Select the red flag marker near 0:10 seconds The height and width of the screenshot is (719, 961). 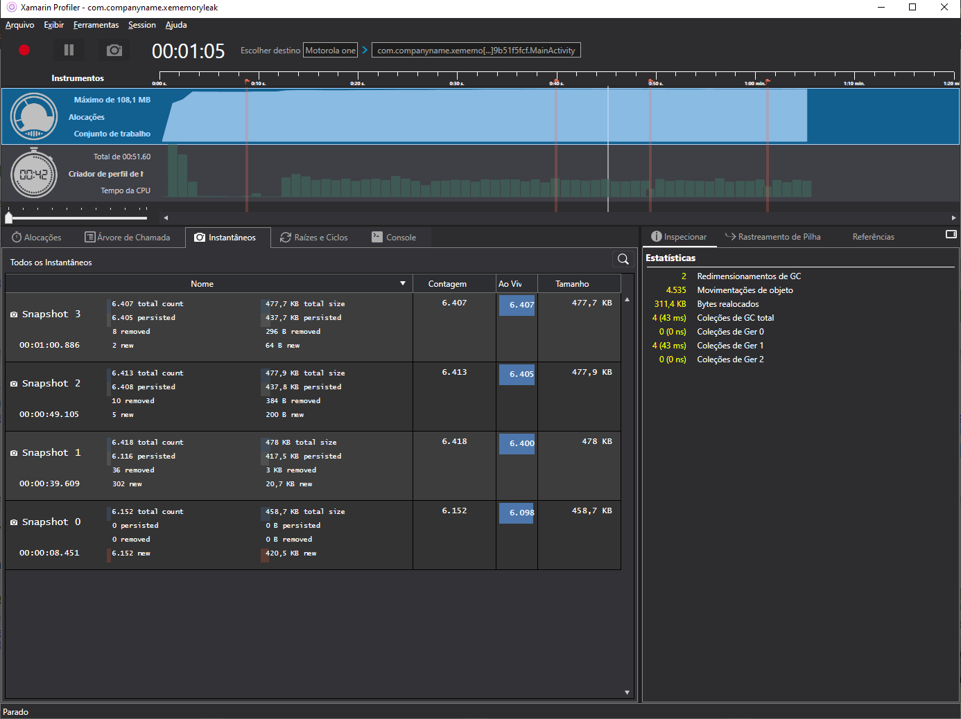point(248,82)
